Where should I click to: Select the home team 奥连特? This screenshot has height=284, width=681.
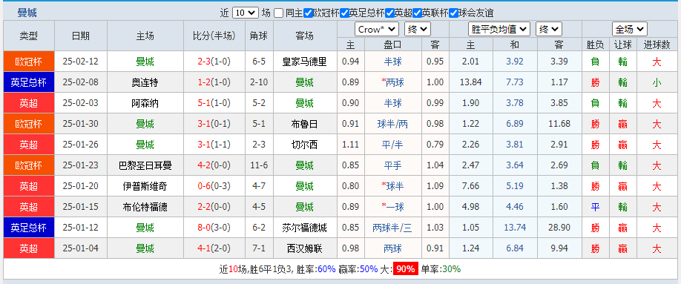[x=145, y=82]
